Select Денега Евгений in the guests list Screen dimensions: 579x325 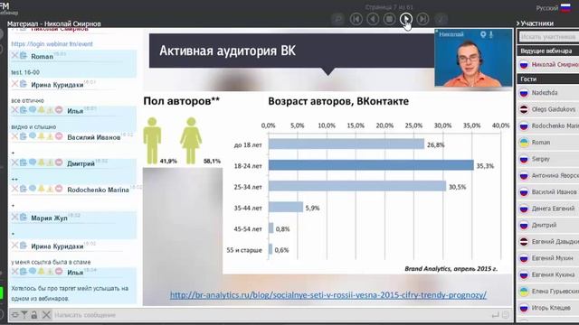point(548,209)
